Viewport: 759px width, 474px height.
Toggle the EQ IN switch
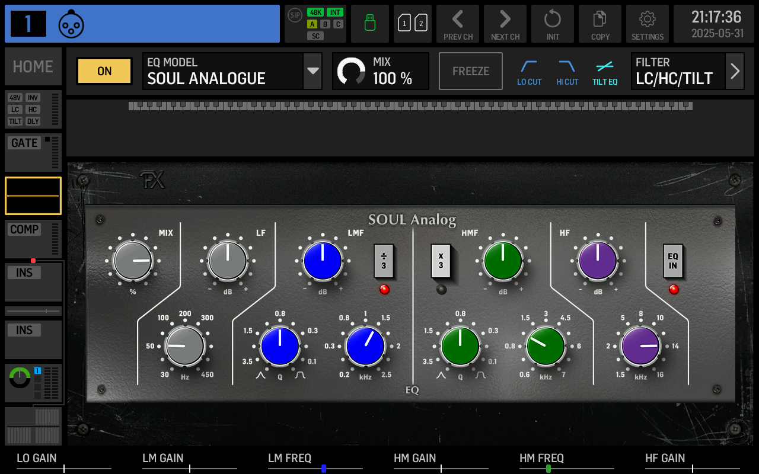(673, 261)
